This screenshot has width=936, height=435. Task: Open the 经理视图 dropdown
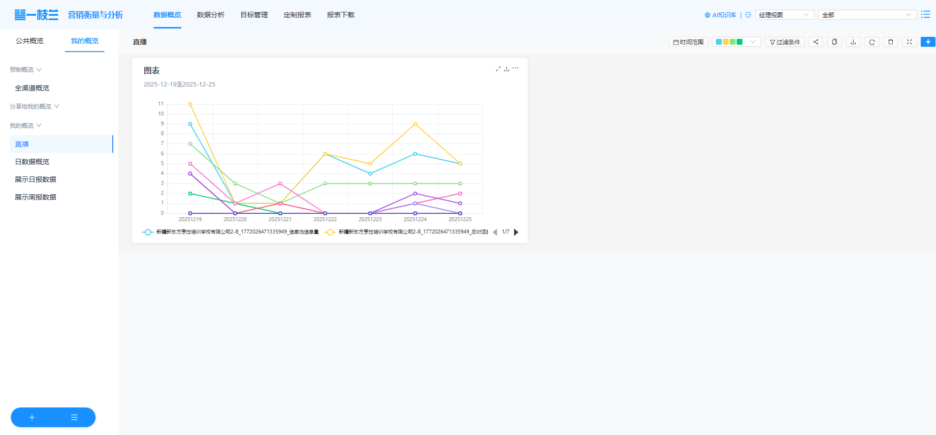(784, 15)
